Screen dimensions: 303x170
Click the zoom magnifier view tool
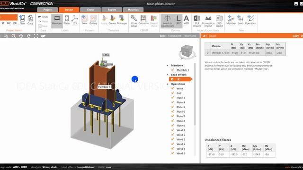[x=14, y=36]
